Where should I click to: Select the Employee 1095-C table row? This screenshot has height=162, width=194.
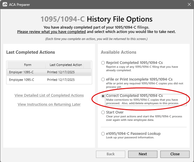(x=49, y=80)
